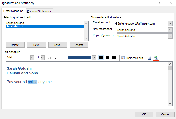The width and height of the screenshot is (176, 119).
Task: Click the Insert Hyperlink icon
Action: [156, 58]
